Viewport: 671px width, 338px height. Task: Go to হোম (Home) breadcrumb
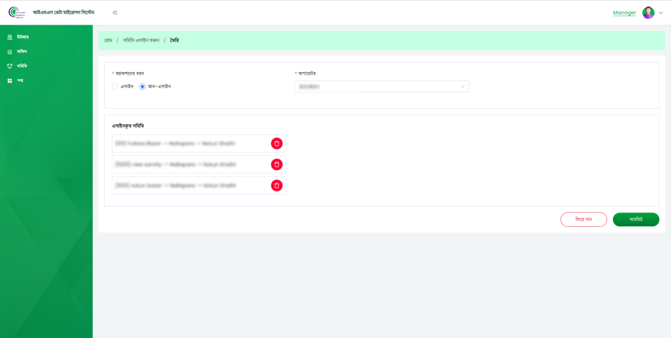point(108,40)
